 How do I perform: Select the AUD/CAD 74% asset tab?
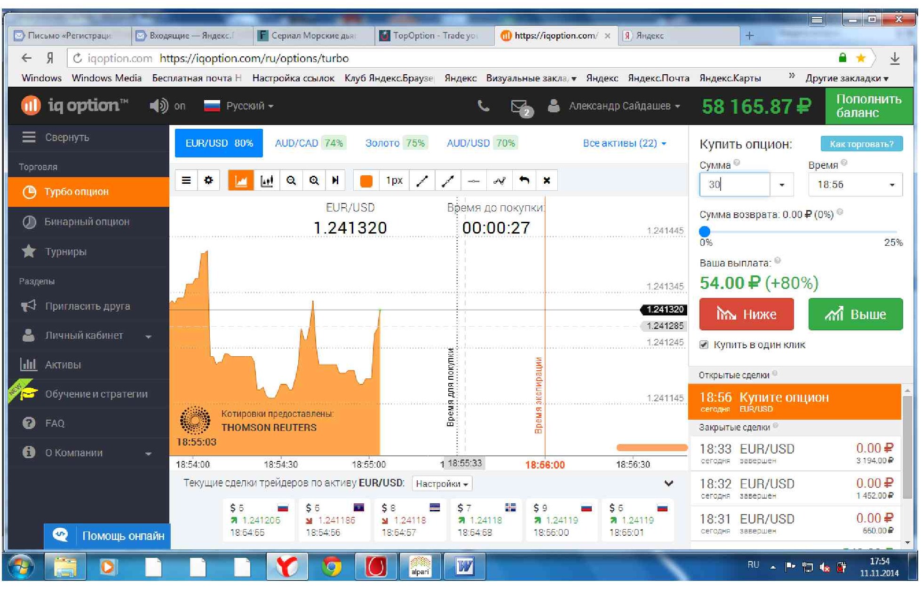[310, 143]
